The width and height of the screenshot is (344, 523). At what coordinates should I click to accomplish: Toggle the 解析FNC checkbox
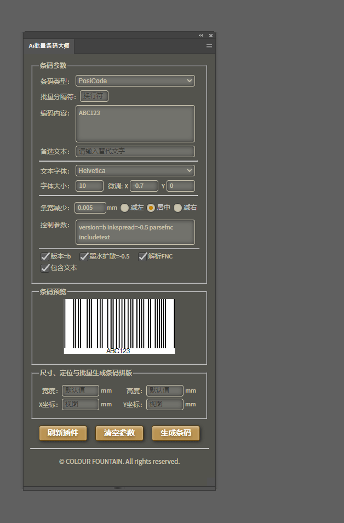[142, 256]
